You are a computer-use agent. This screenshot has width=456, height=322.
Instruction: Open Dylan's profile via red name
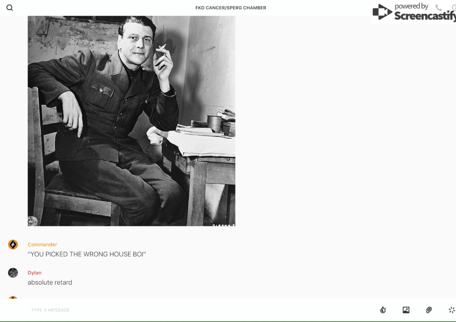point(35,273)
